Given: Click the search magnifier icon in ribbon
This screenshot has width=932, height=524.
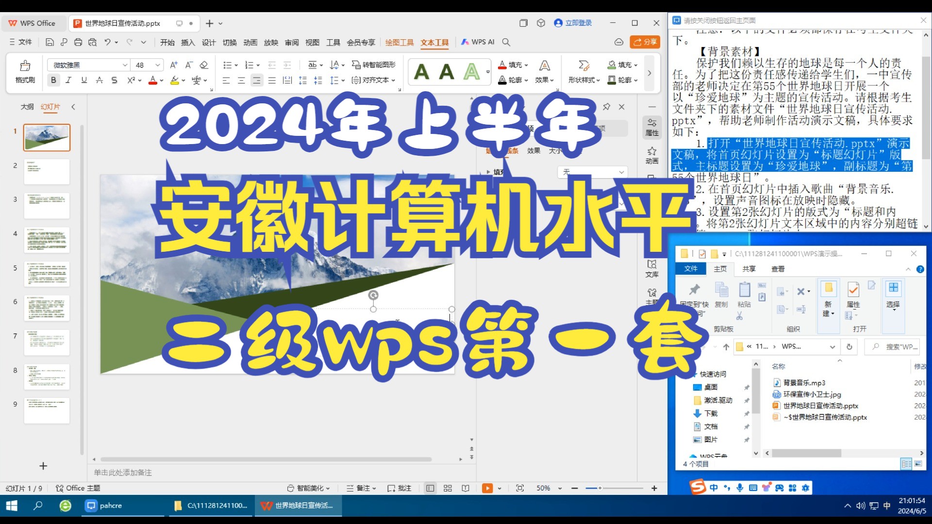Looking at the screenshot, I should tap(506, 42).
